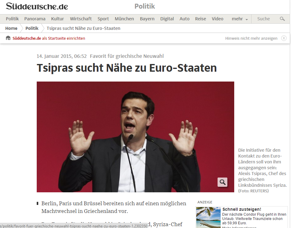Open the Condor 'Schnell zusteigen!' ad
This screenshot has width=291, height=228.
(242, 209)
